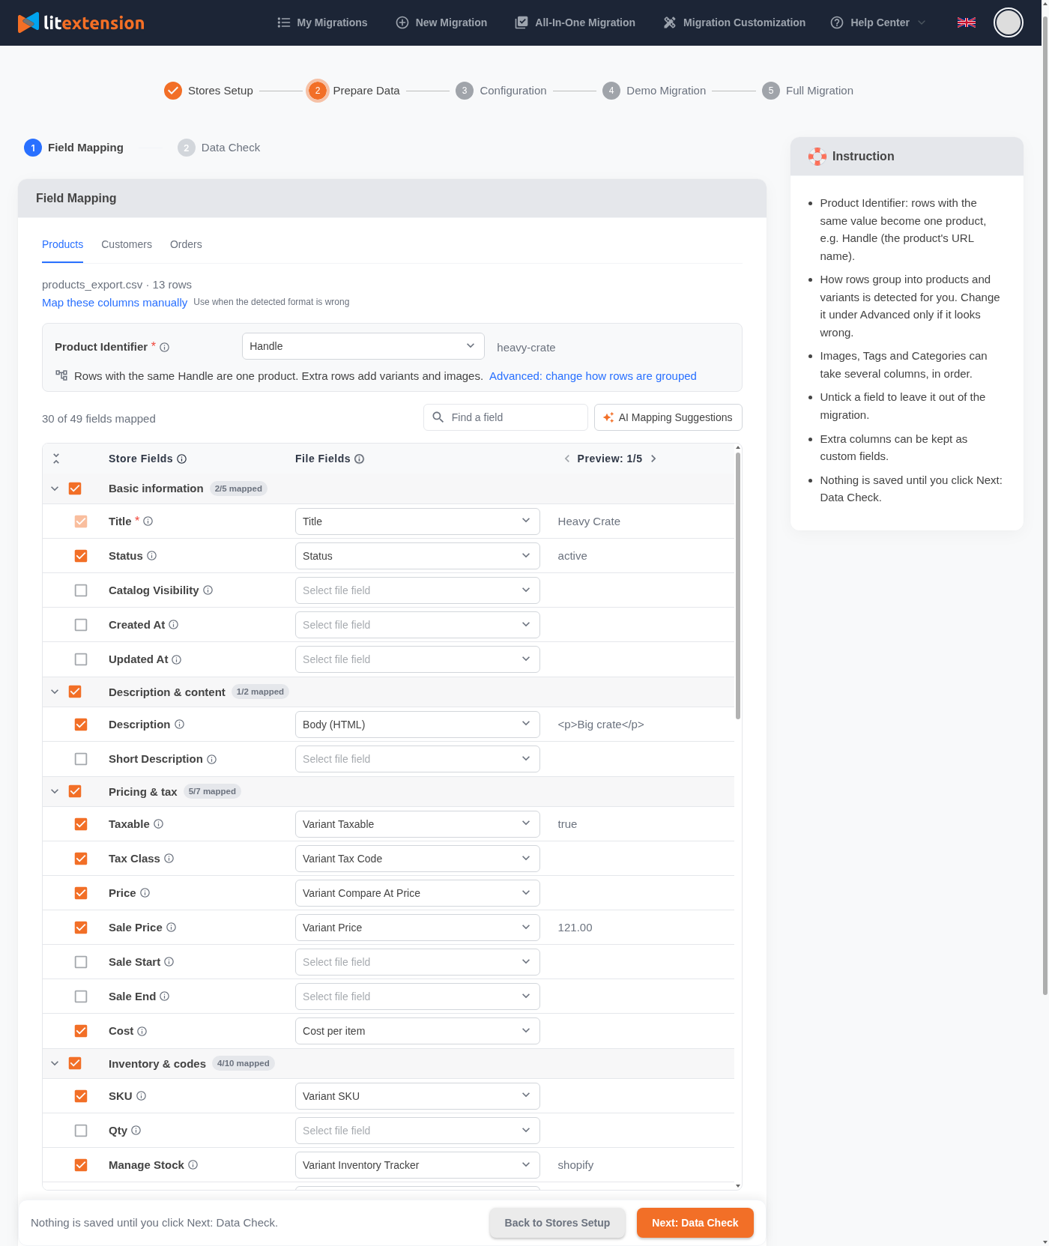Open the language flag selector

[967, 22]
